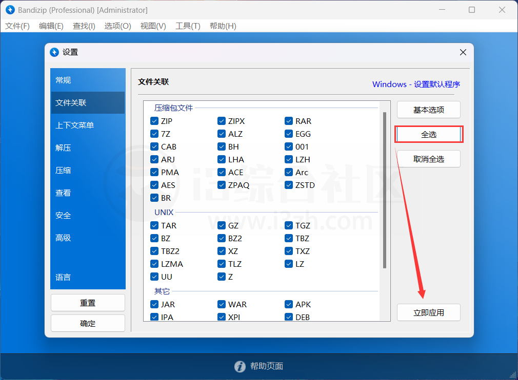Toggle the LHA checkbox
This screenshot has width=518, height=380.
click(x=222, y=159)
